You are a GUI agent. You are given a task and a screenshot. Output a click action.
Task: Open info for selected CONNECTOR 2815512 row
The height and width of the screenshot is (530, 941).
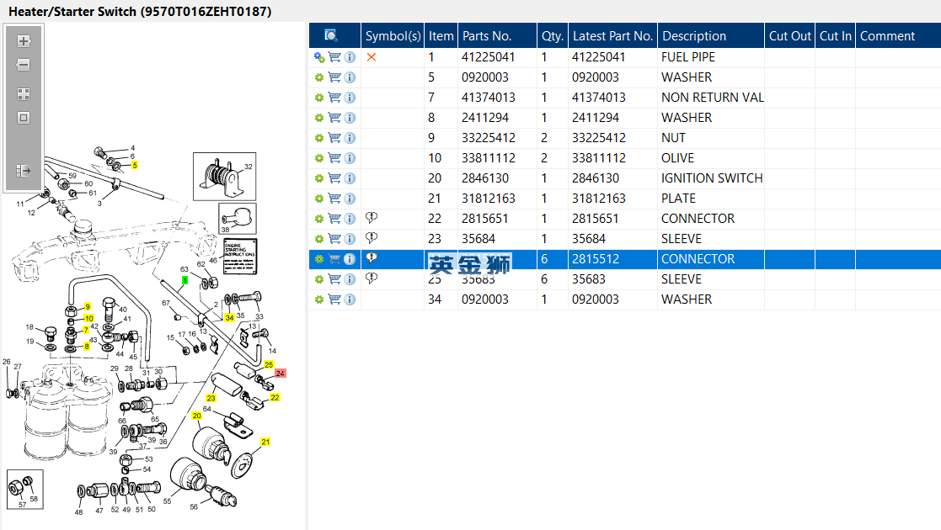[x=350, y=259]
